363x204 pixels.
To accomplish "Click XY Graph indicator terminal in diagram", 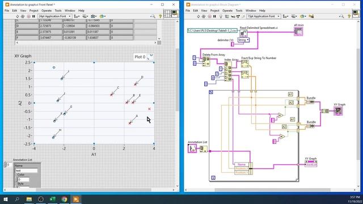I will coord(338,111).
